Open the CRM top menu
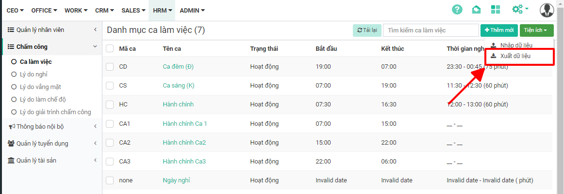564x194 pixels. click(x=104, y=10)
